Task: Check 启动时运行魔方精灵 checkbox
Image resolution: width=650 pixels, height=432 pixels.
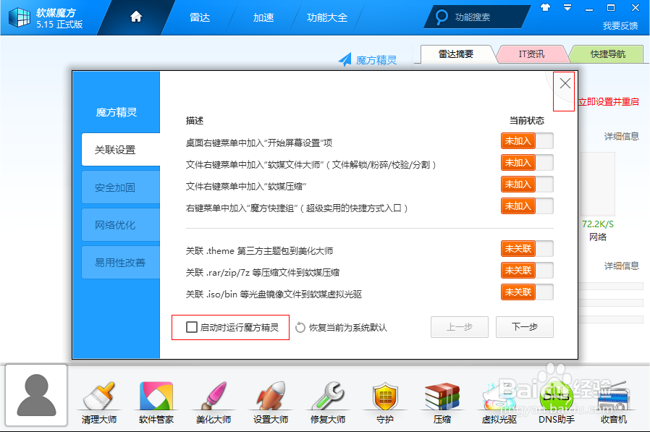Action: tap(192, 327)
